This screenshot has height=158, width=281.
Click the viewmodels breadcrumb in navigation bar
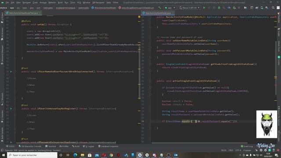pos(83,8)
